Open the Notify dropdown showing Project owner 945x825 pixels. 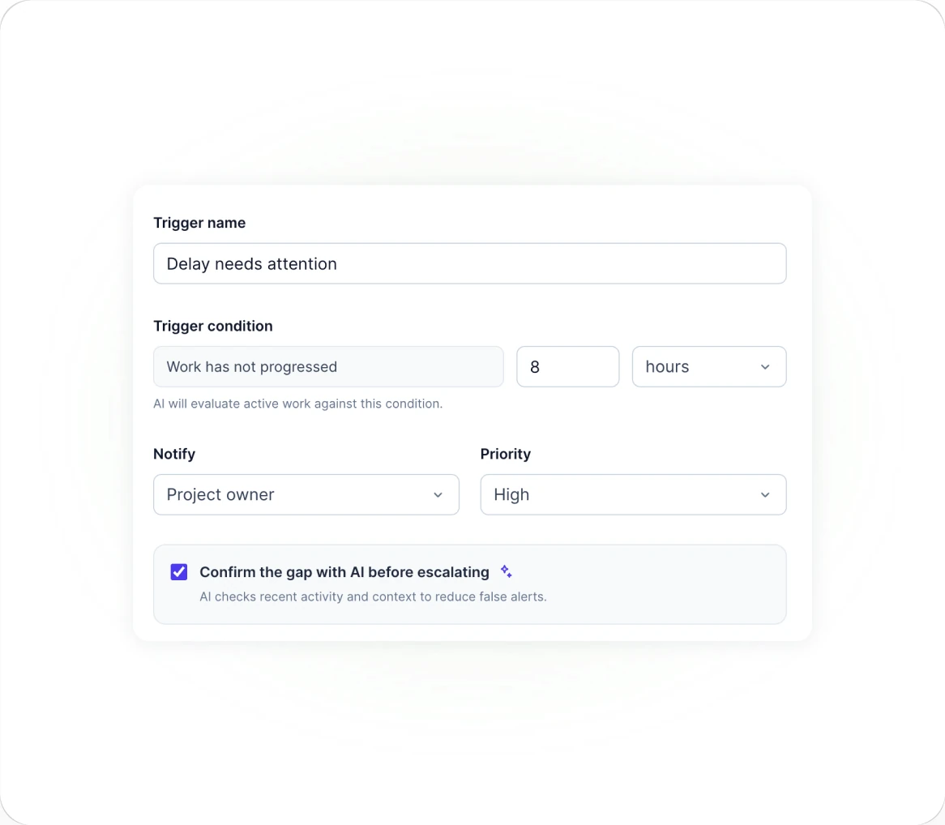pos(306,495)
